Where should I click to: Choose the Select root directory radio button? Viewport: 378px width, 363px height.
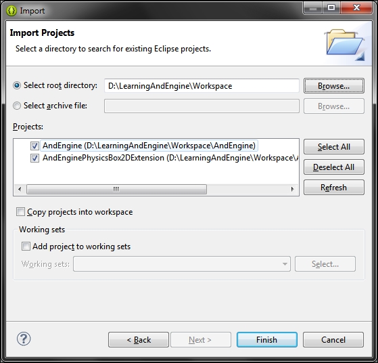pos(17,85)
